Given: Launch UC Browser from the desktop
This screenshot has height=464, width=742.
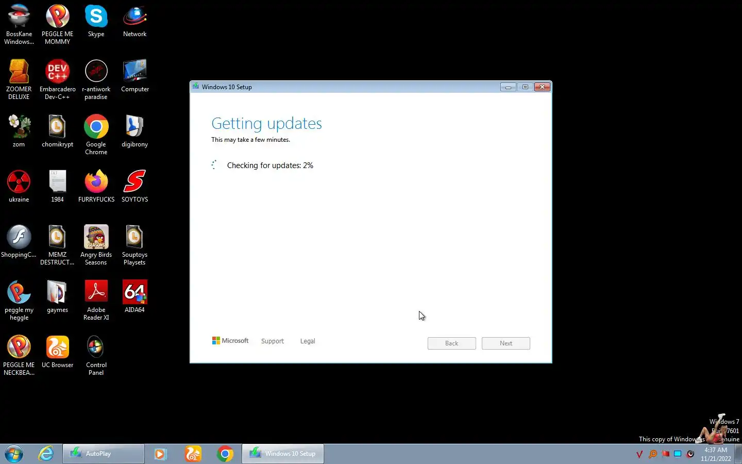Looking at the screenshot, I should 57,352.
